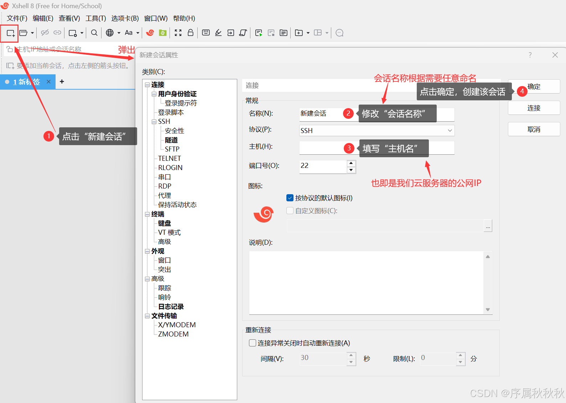Select 保持活动状态 in the category tree

click(x=177, y=205)
